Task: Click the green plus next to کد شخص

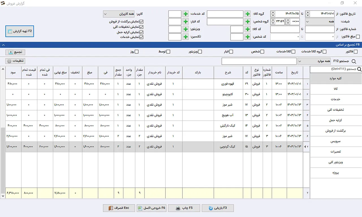Action: (x=247, y=37)
